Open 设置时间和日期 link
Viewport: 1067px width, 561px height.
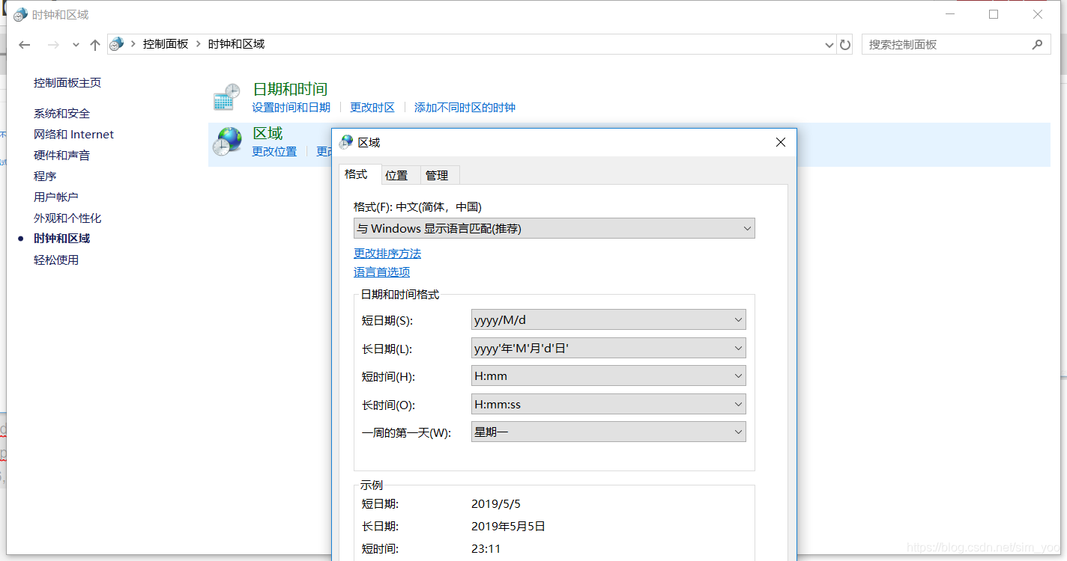click(291, 108)
